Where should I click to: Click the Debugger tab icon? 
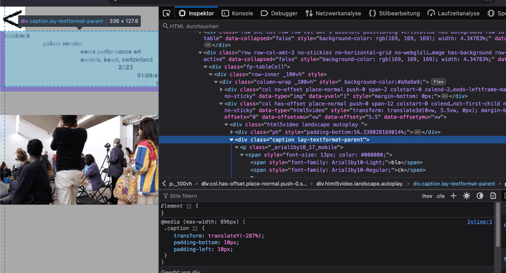264,13
